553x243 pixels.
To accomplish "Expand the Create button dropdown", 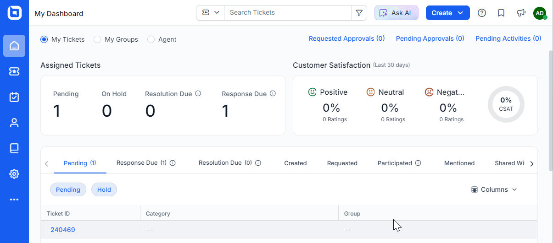I will [x=461, y=13].
